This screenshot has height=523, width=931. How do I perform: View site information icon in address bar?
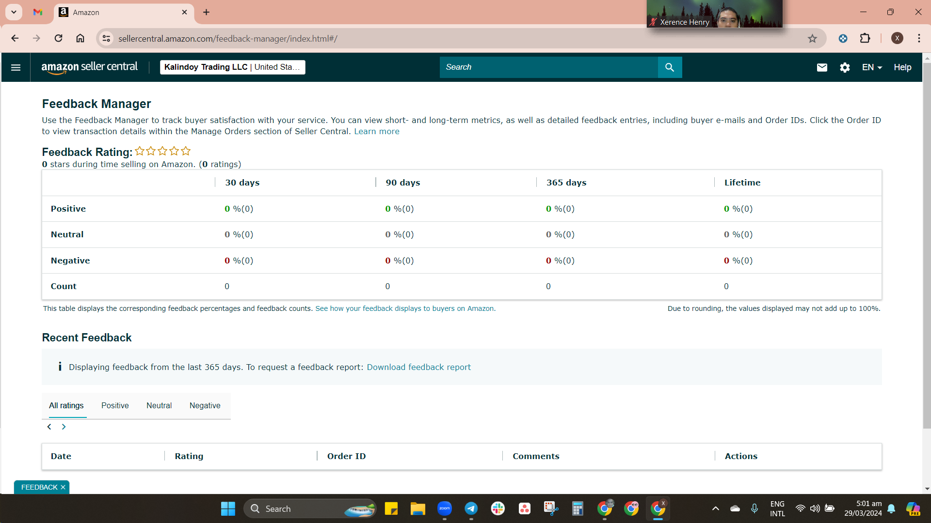[106, 38]
